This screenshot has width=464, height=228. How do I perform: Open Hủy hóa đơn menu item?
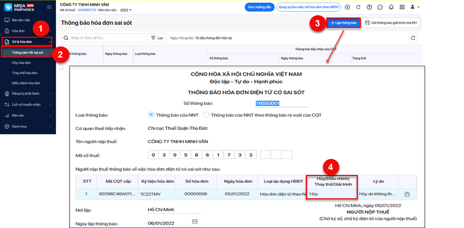point(21,63)
